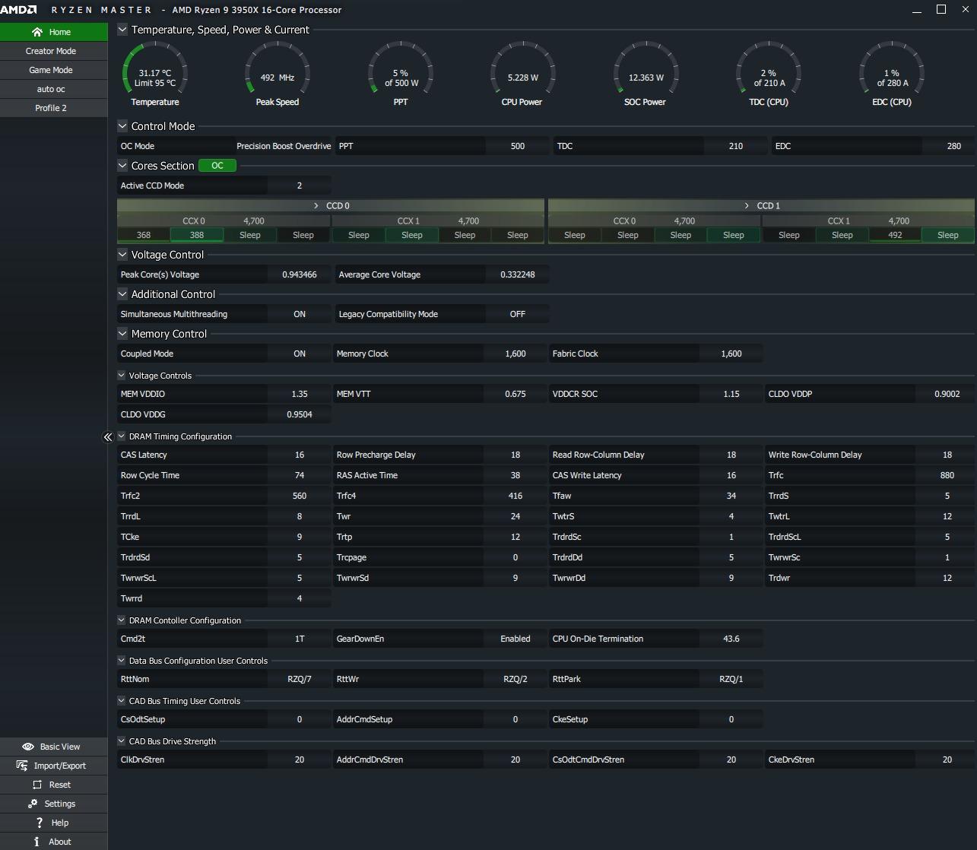Open the auto oc profile
The height and width of the screenshot is (850, 977).
51,89
